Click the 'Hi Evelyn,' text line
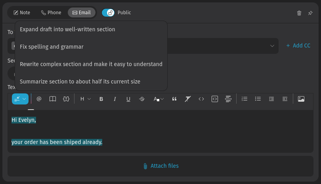The image size is (321, 184). pos(24,120)
